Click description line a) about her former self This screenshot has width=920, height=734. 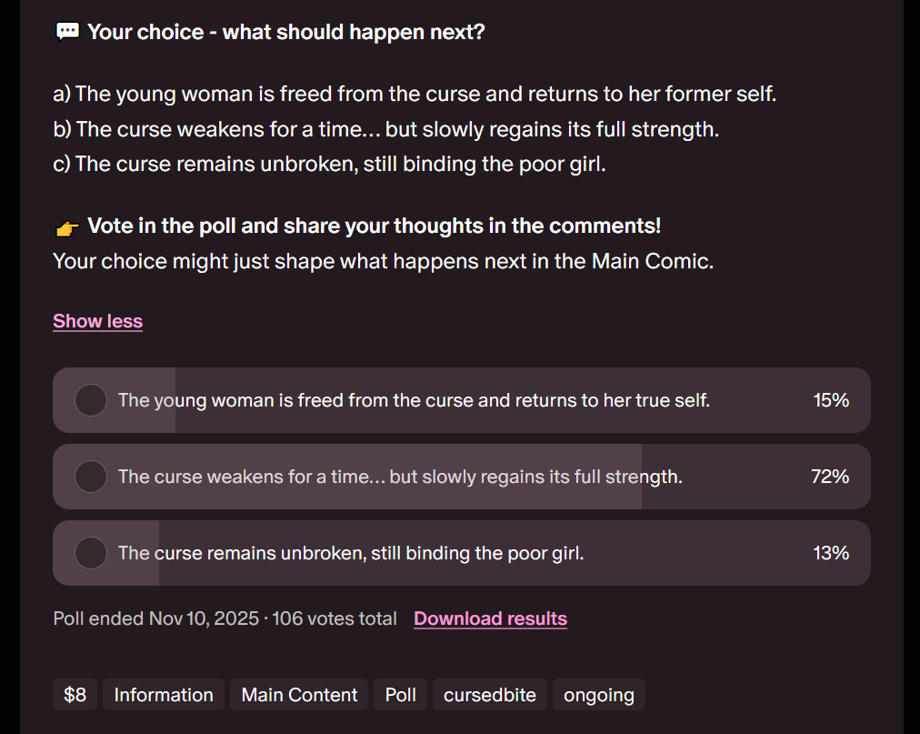point(415,94)
